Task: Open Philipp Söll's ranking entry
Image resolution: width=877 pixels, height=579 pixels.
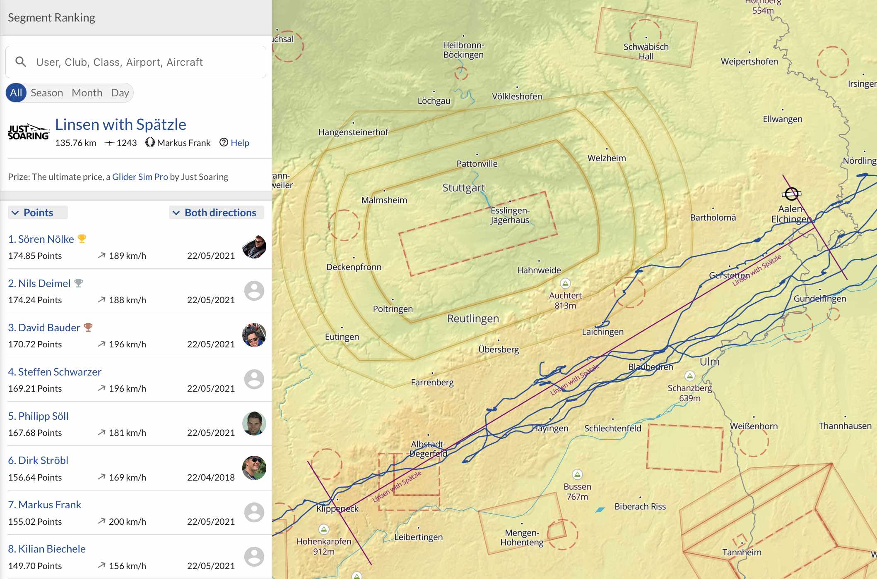Action: (38, 416)
